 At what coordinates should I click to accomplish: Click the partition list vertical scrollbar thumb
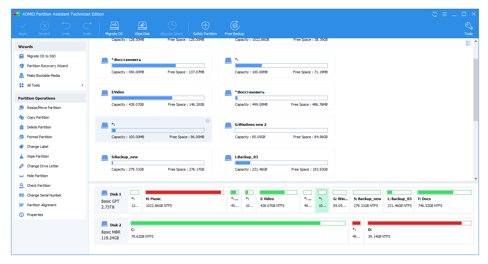(476, 90)
